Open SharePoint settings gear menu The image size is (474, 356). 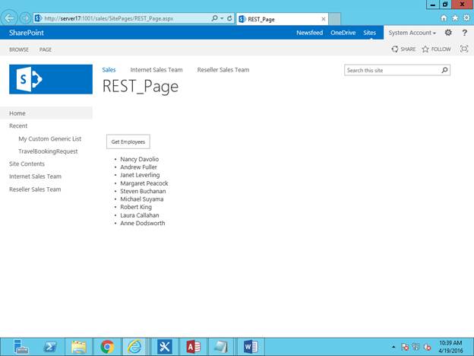coord(448,33)
